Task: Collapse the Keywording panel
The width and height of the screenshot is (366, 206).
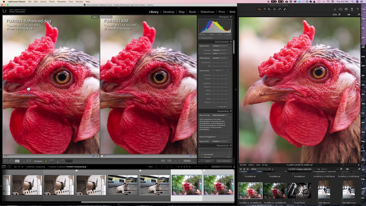Action: (x=231, y=111)
